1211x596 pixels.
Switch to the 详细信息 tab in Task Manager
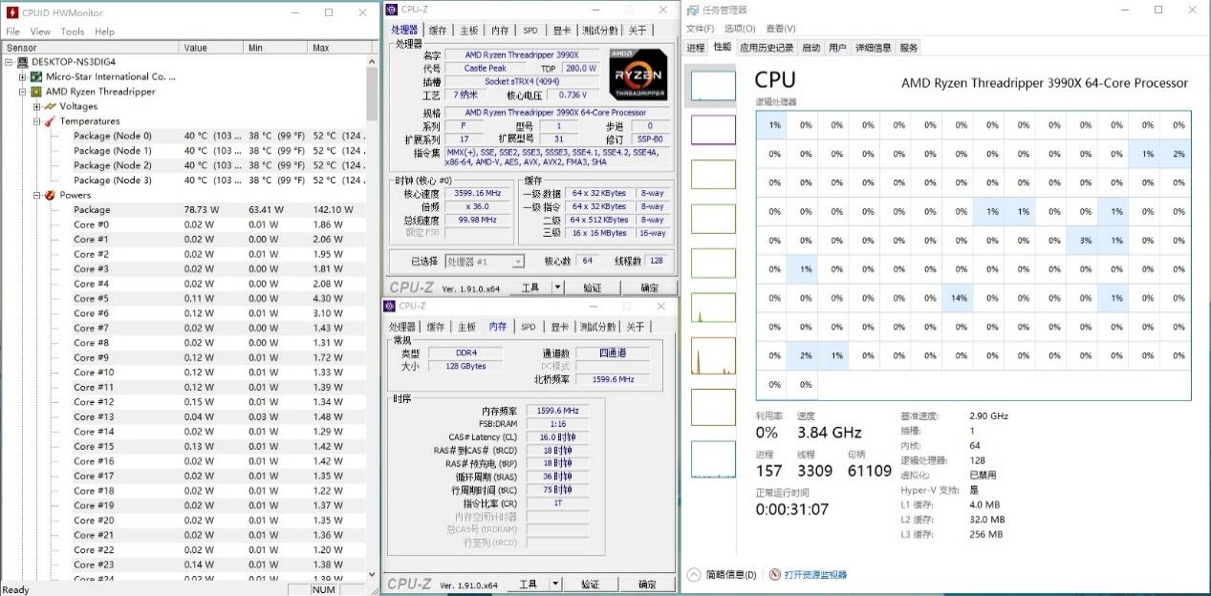tap(873, 47)
